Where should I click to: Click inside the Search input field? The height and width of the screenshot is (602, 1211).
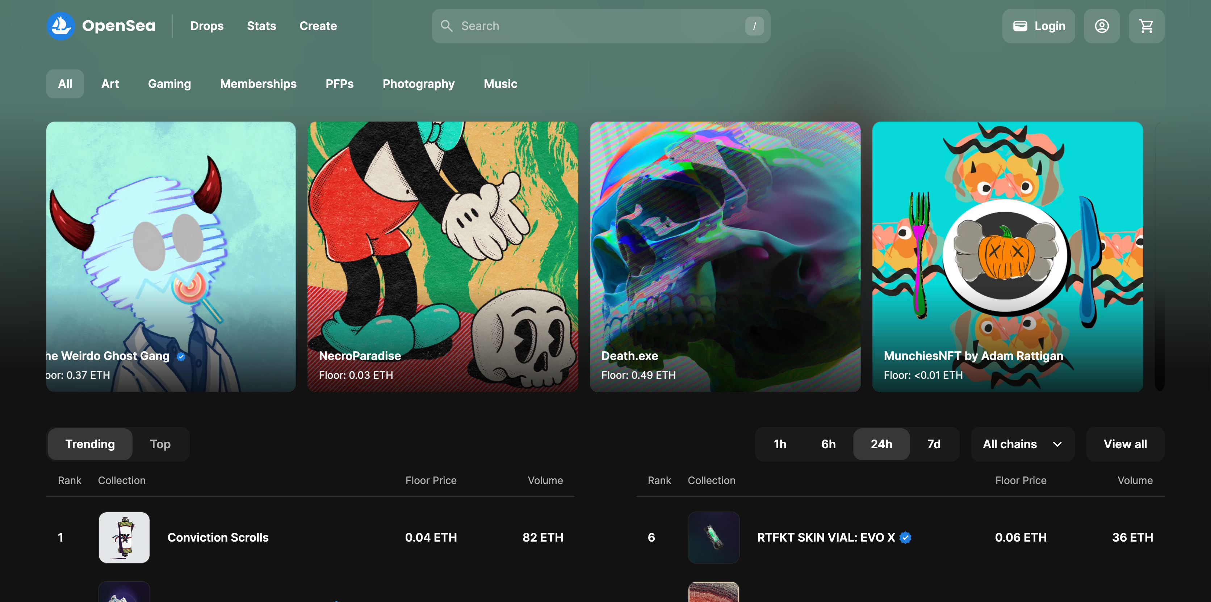[601, 26]
